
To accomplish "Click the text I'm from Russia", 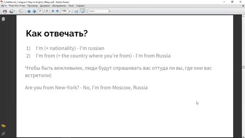I will point(153,56).
